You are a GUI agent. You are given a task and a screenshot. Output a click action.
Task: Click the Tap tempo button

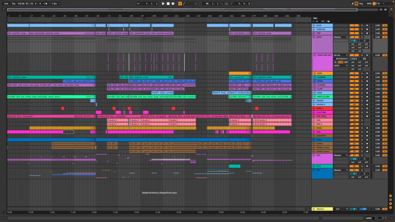coord(14,3)
